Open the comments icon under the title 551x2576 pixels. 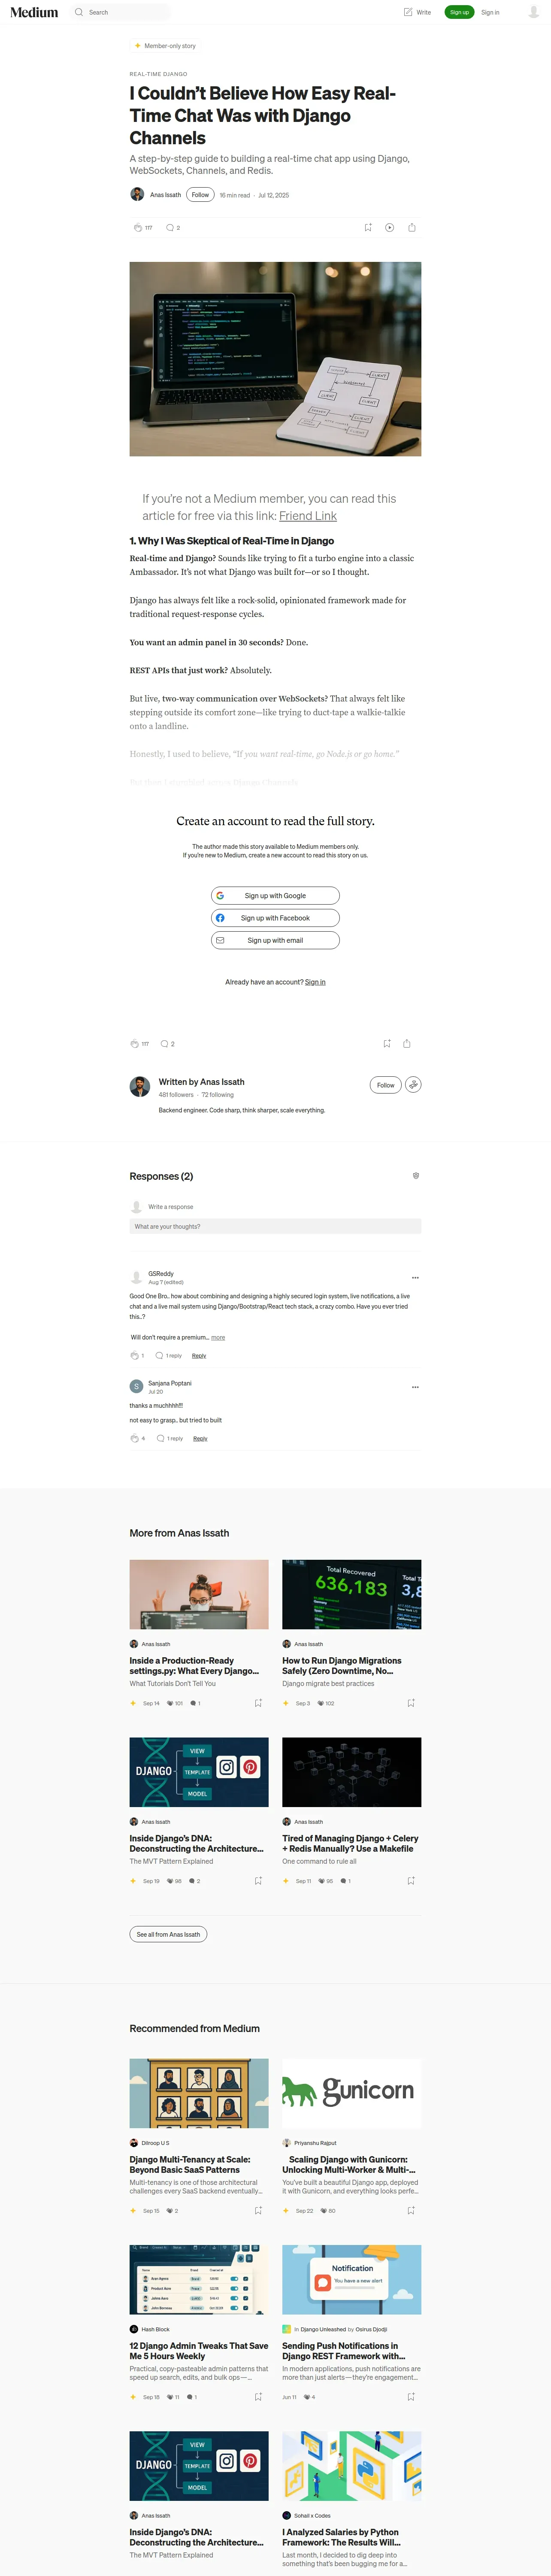(x=169, y=228)
